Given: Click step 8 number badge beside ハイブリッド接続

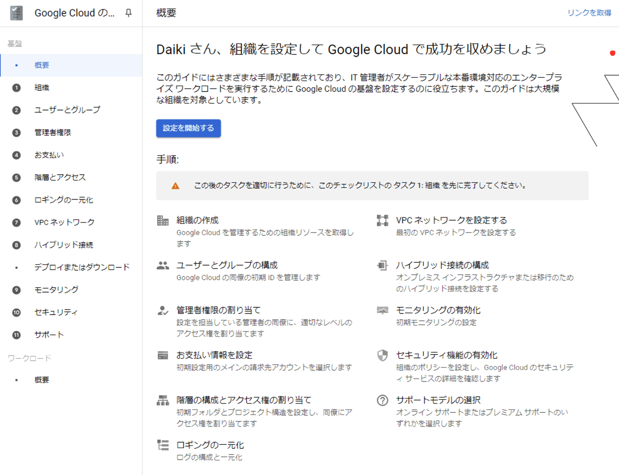Looking at the screenshot, I should pos(16,245).
